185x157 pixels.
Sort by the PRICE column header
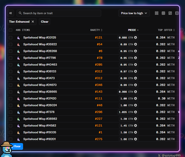(133, 30)
